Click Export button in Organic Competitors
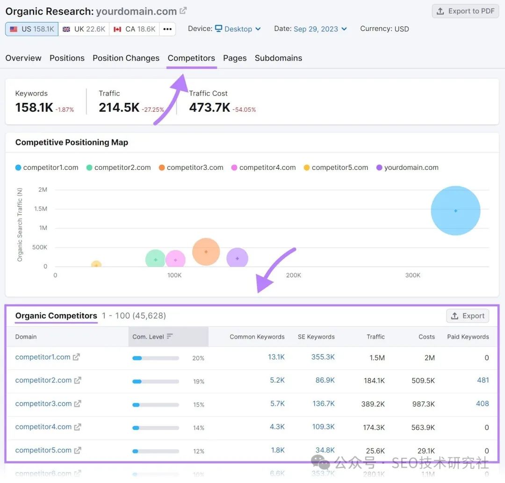The width and height of the screenshot is (505, 483). click(x=468, y=316)
